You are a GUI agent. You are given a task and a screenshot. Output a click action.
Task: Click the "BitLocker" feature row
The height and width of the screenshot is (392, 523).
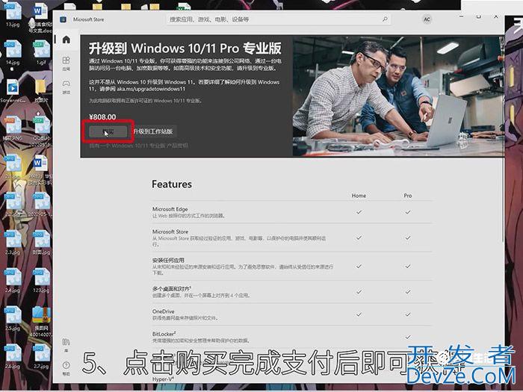pos(292,337)
